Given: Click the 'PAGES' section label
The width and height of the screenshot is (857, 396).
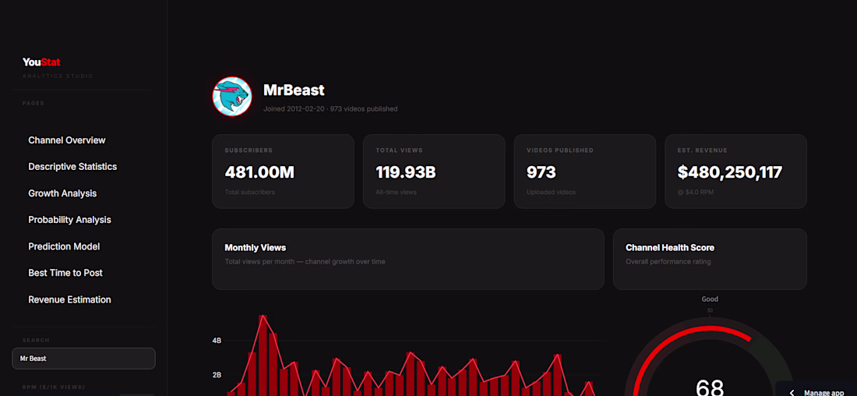Looking at the screenshot, I should (x=34, y=103).
